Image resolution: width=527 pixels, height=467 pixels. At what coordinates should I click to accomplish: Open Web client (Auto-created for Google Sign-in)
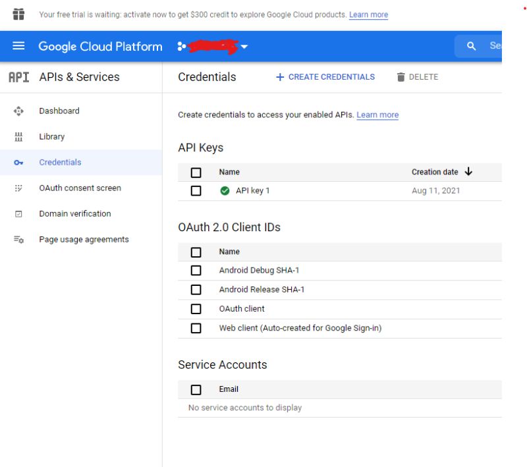click(300, 328)
